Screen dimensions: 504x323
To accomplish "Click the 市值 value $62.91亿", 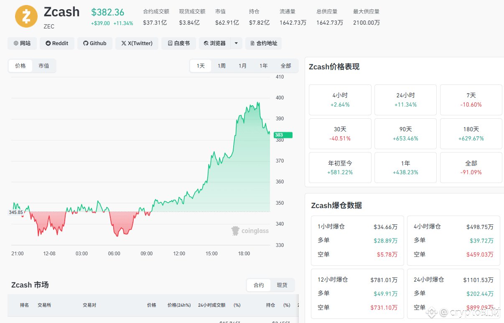I will [x=227, y=23].
